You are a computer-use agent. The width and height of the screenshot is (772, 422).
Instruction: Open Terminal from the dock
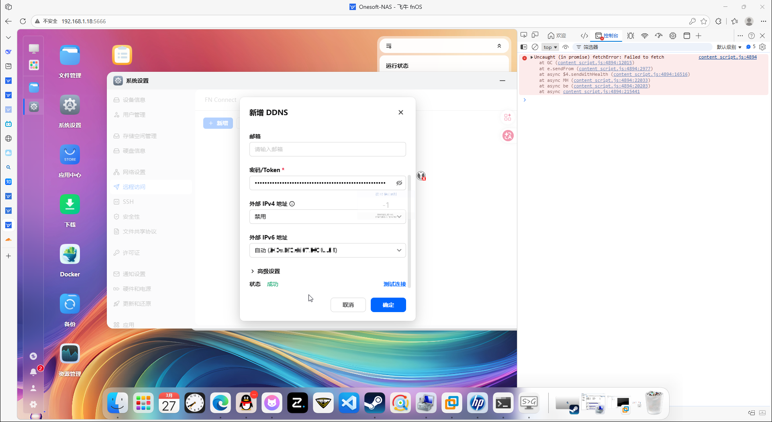(x=503, y=403)
